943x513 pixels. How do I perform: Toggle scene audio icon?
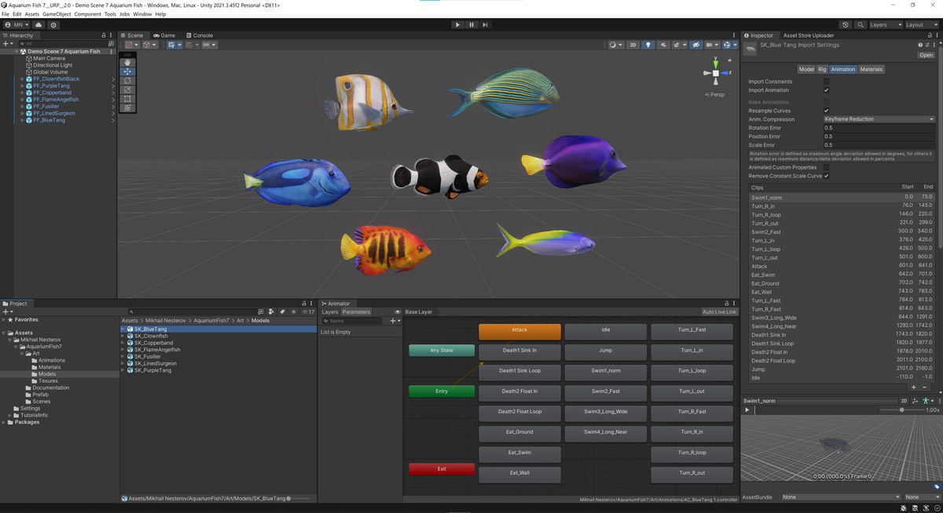click(x=662, y=45)
